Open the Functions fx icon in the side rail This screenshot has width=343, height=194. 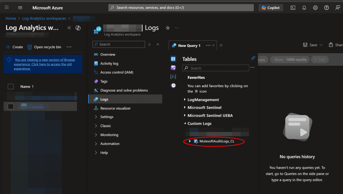pos(173,77)
